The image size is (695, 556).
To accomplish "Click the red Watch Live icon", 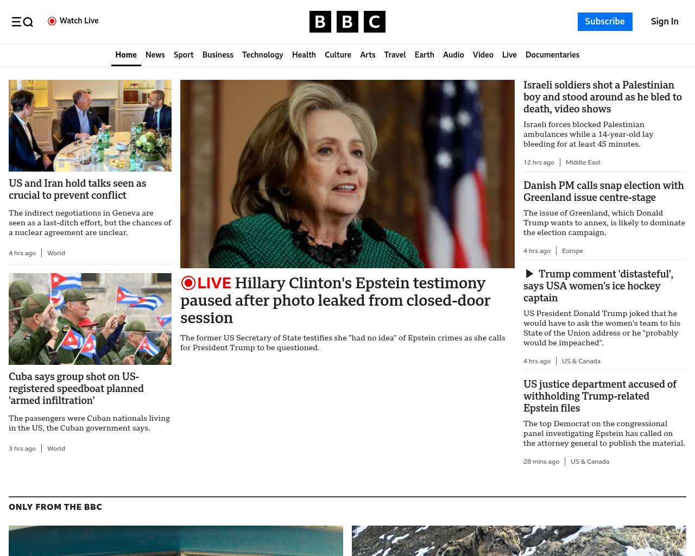I will [x=52, y=21].
